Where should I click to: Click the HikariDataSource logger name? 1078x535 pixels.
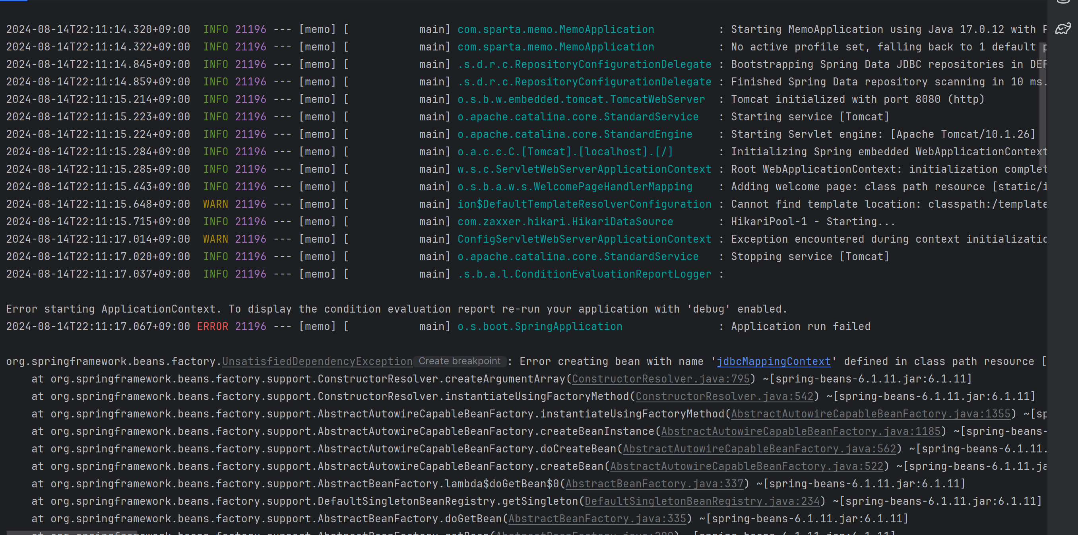[565, 222]
